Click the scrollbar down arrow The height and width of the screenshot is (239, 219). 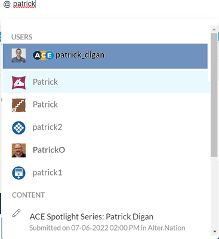[214, 231]
